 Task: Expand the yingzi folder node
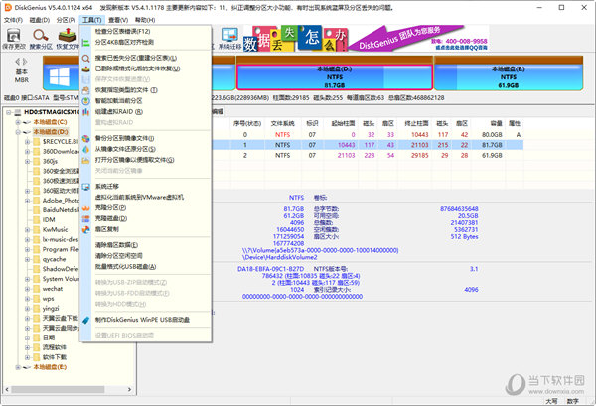coord(28,309)
